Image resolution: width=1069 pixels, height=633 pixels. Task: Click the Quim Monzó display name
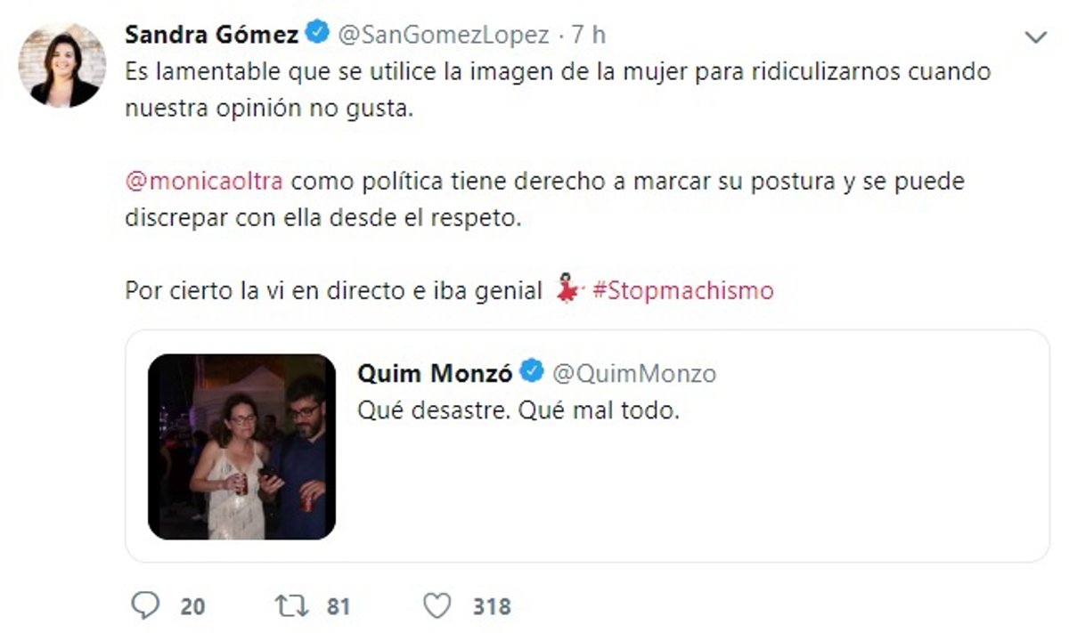[435, 373]
